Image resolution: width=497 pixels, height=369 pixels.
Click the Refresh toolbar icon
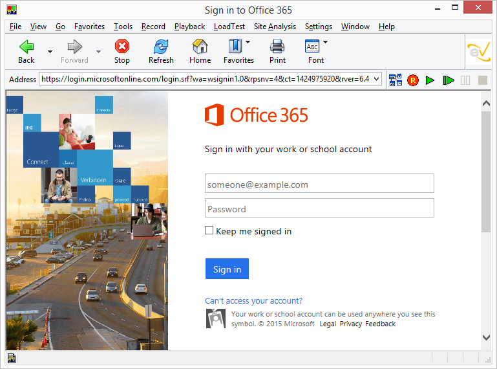(161, 47)
